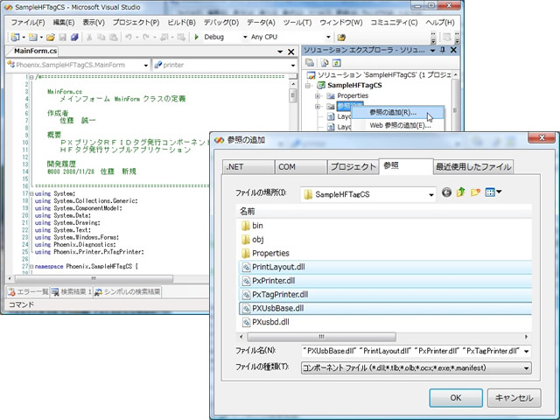Close the 参照の追加 dialog

coord(542,137)
